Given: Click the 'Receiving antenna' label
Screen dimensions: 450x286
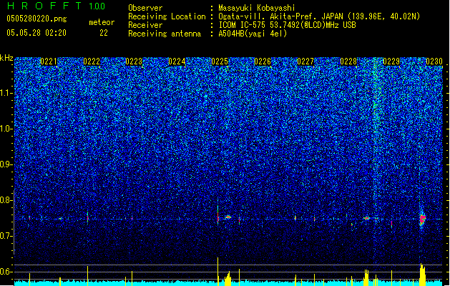Looking at the screenshot, I should click(165, 34).
